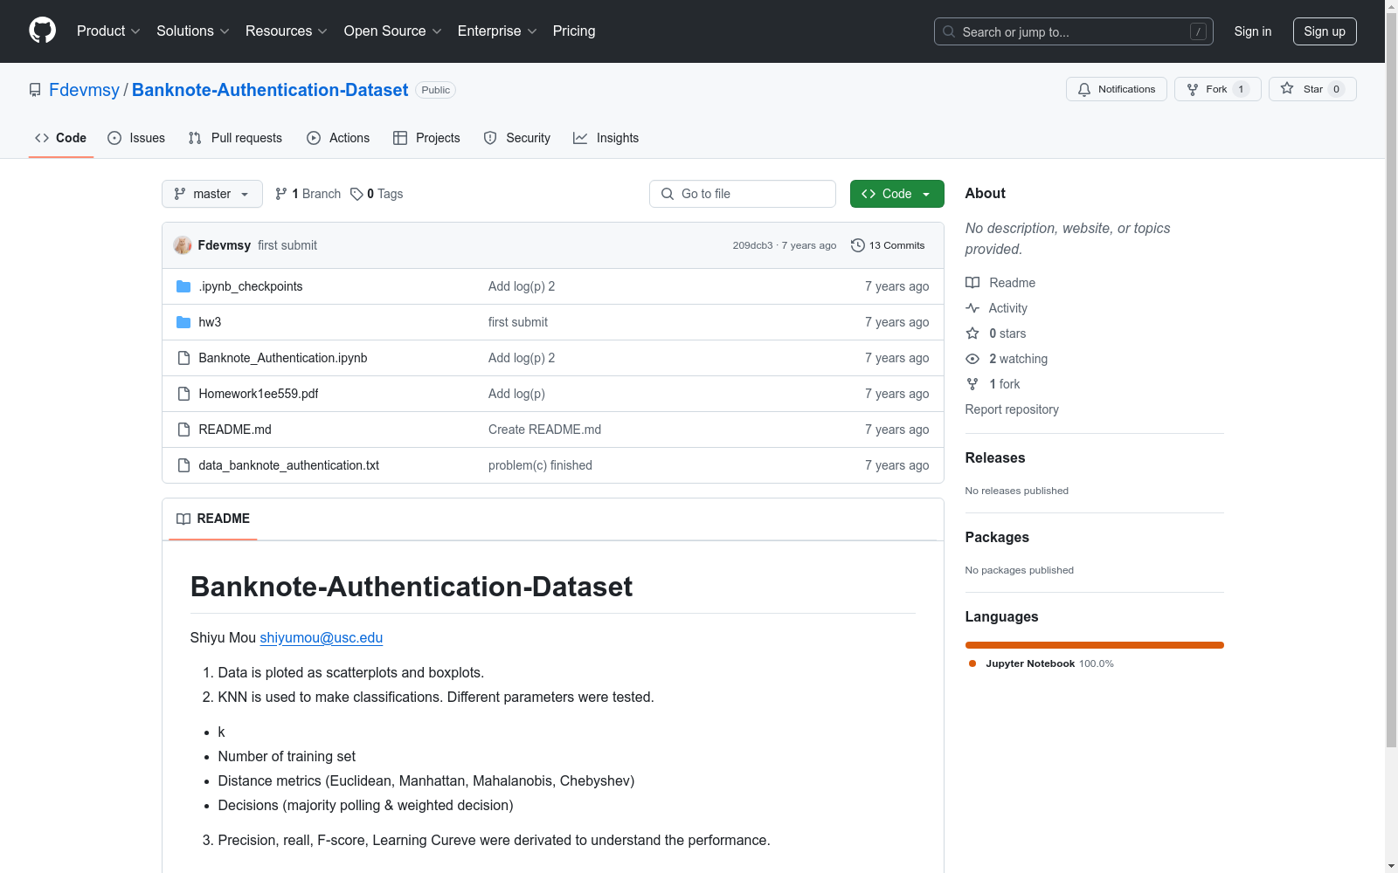Open the .ipynb_checkpoints folder
This screenshot has width=1398, height=873.
250,286
